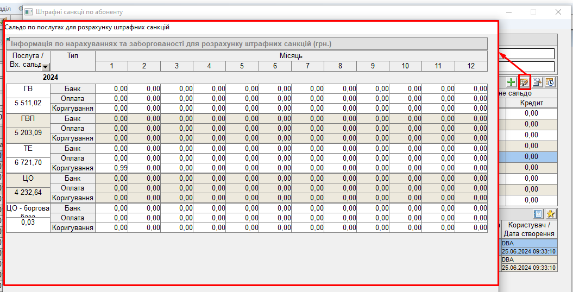Click the yellow star icon
Image resolution: width=573 pixels, height=292 pixels.
551,214
